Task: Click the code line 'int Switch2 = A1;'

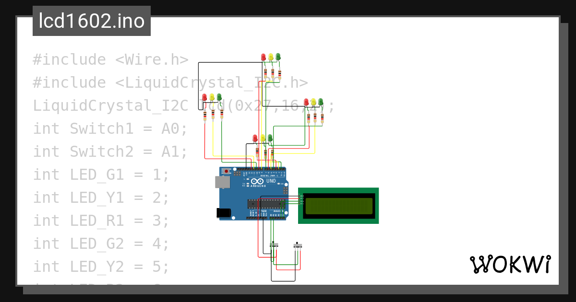Action: (110, 151)
